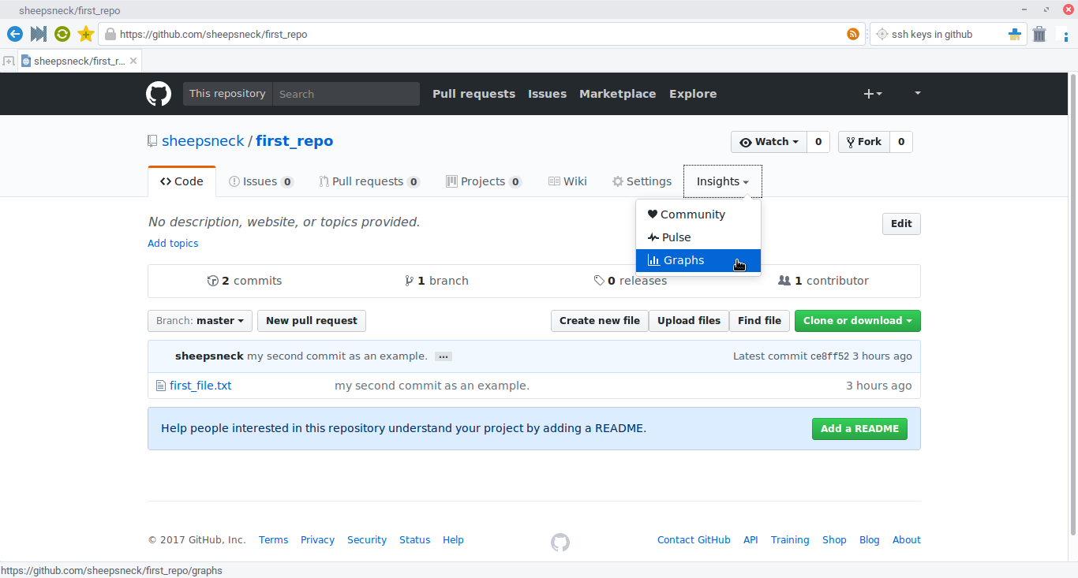
Task: Switch to the Wiki tab
Action: pos(567,181)
